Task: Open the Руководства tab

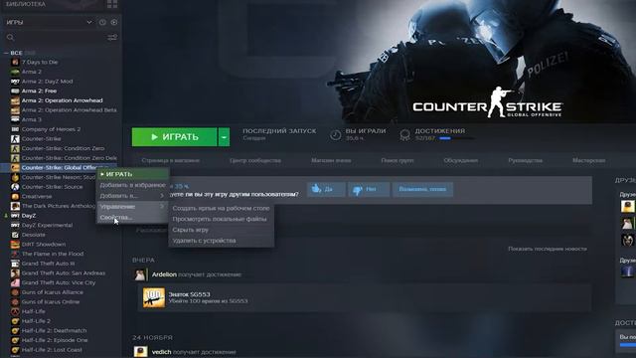Action: coord(525,160)
